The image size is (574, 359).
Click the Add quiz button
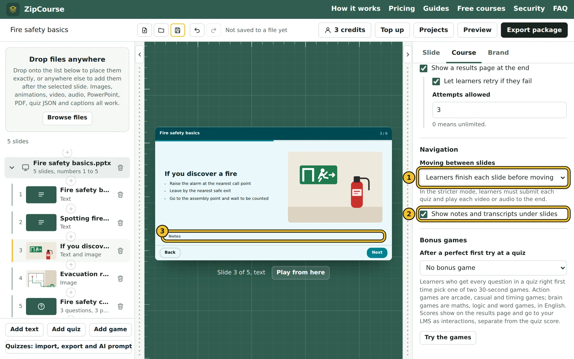(x=66, y=329)
